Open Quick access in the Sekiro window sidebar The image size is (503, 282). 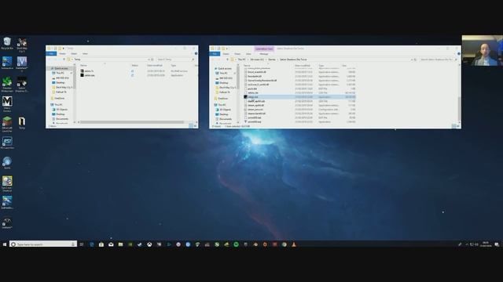(224, 69)
